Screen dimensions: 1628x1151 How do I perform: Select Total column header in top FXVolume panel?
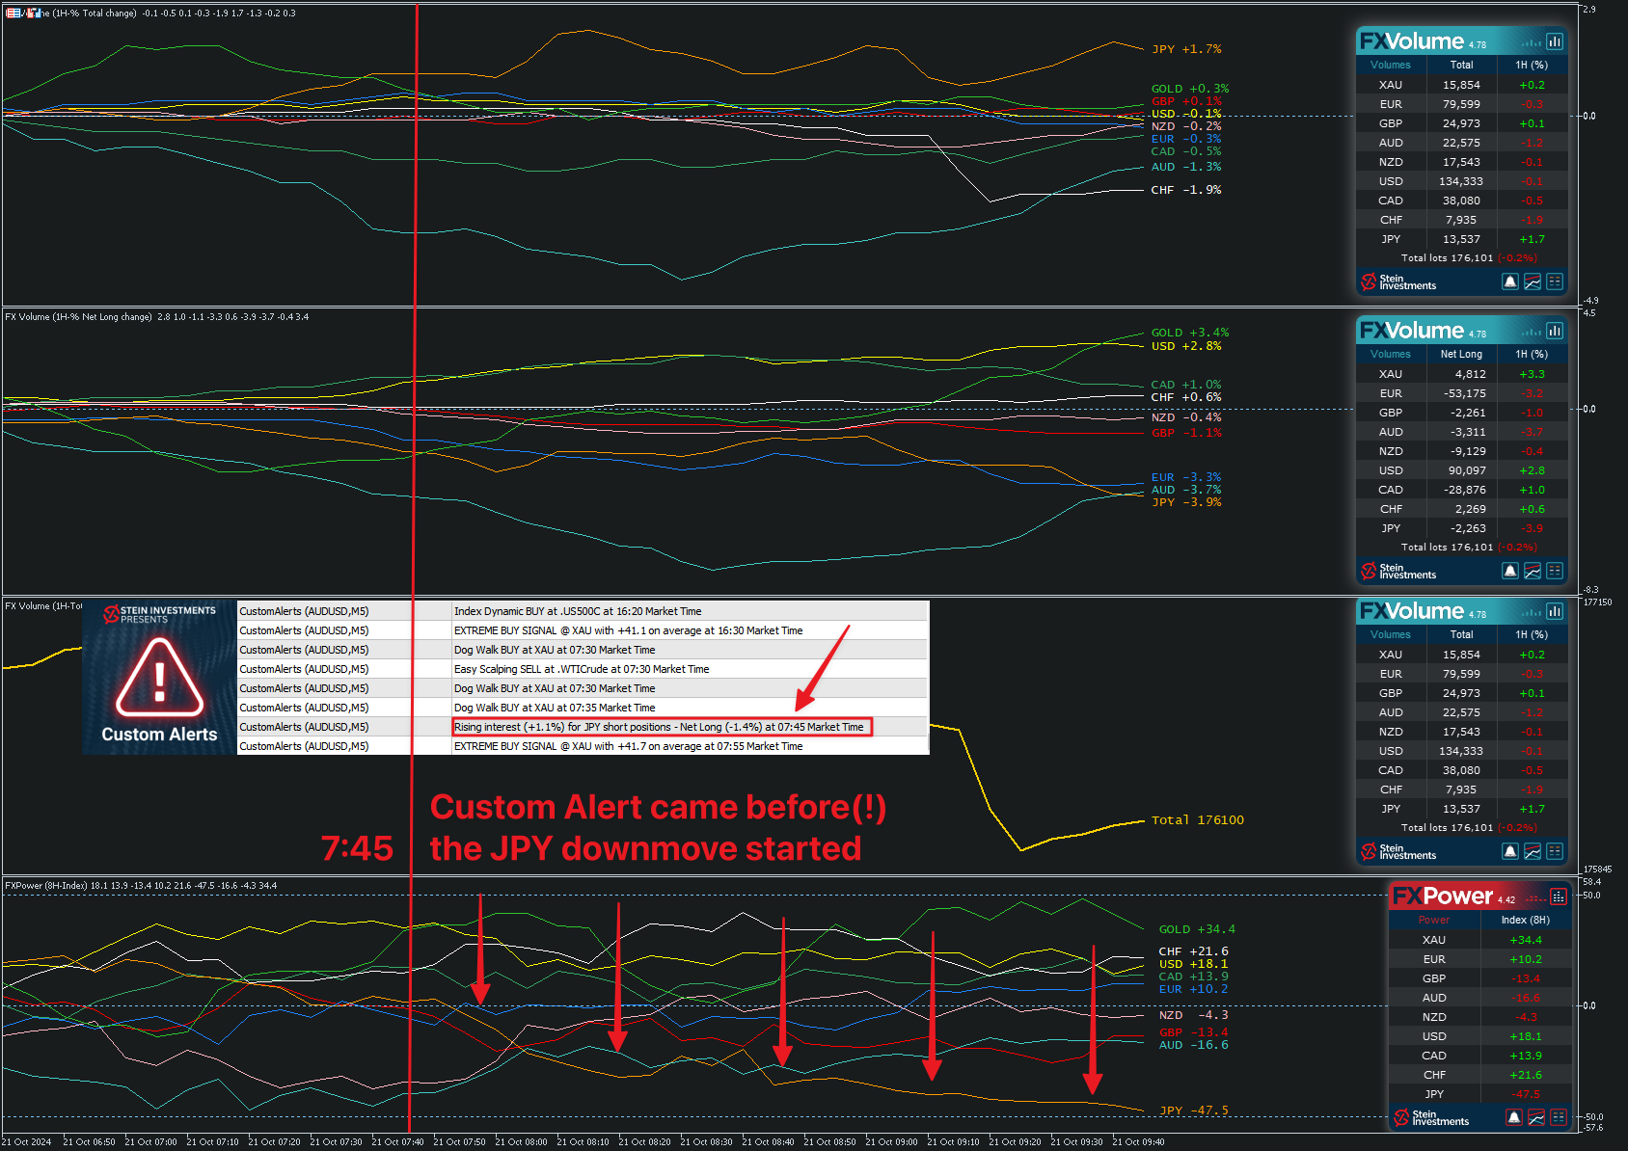coord(1462,65)
